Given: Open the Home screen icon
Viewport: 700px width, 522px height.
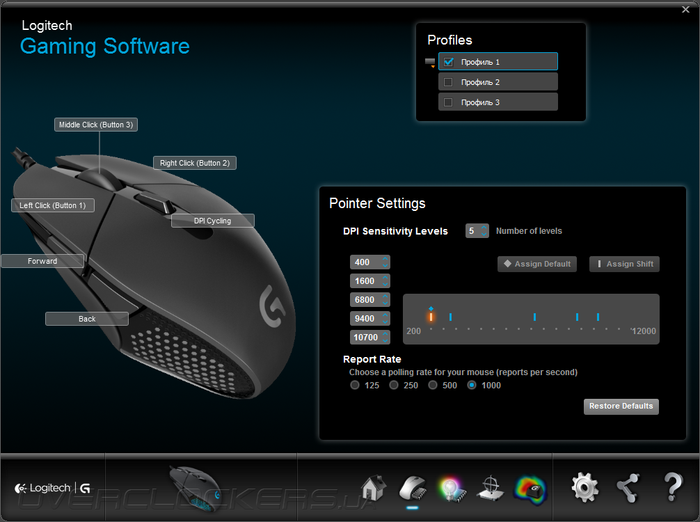Looking at the screenshot, I should 374,488.
